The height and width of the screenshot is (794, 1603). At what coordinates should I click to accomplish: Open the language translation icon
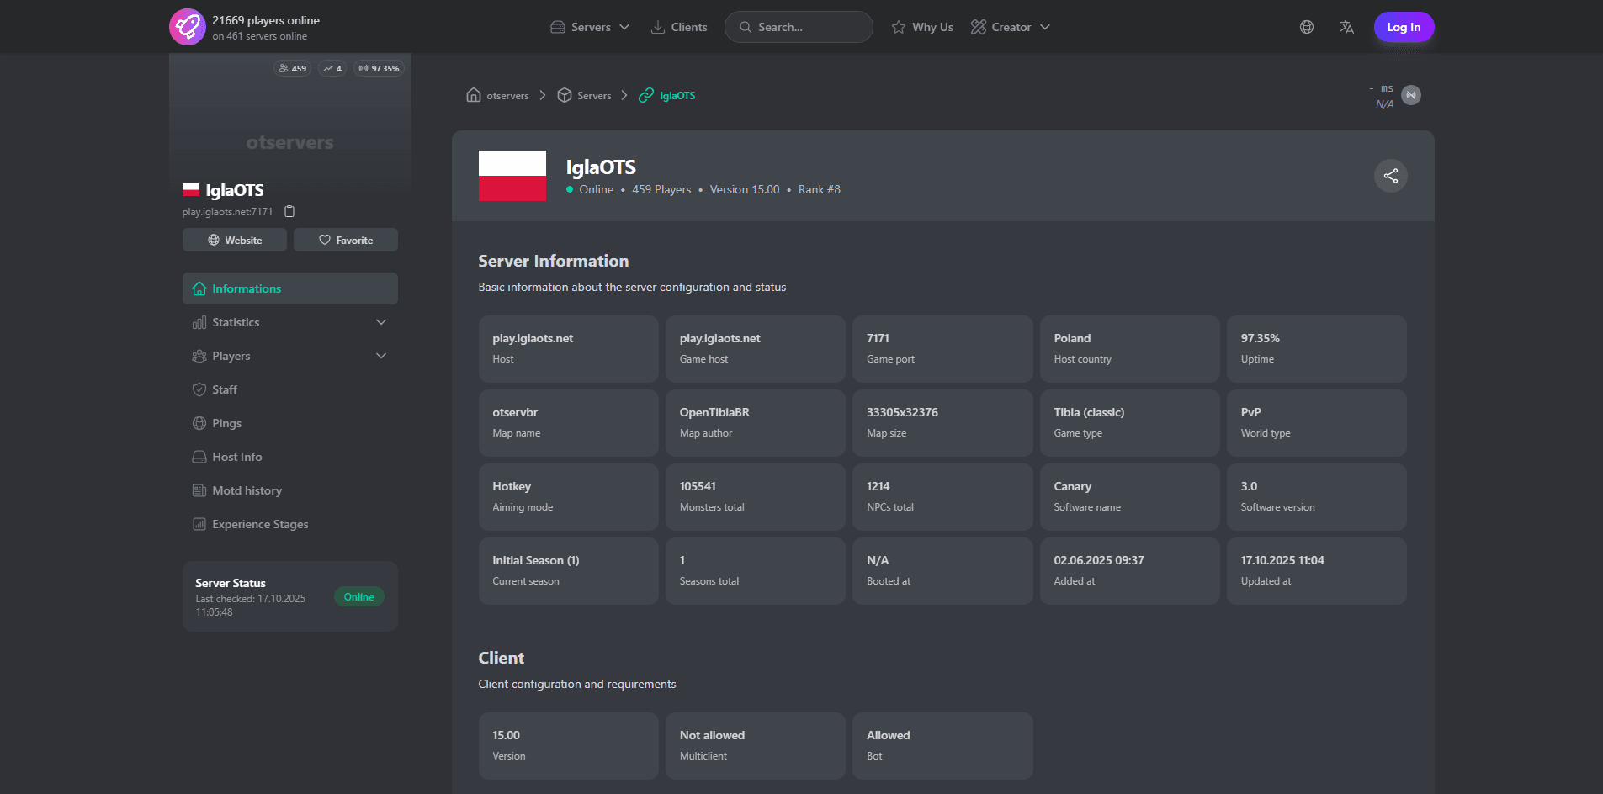pyautogui.click(x=1347, y=27)
